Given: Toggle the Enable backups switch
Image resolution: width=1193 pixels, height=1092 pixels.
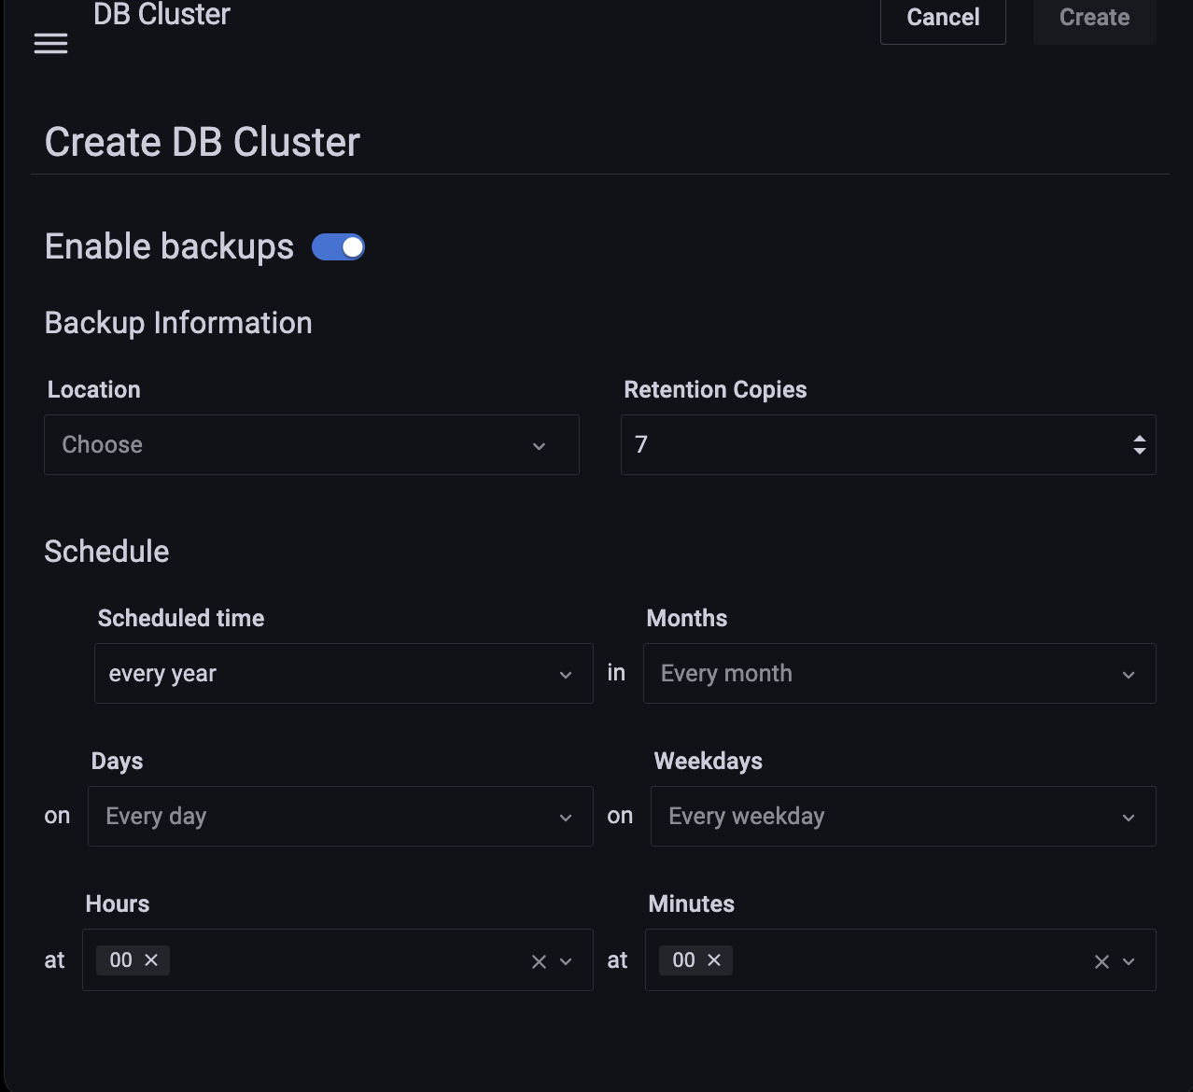Looking at the screenshot, I should (338, 247).
